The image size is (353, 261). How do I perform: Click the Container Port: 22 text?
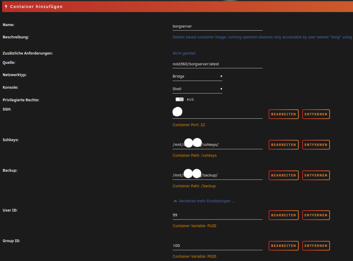point(189,125)
